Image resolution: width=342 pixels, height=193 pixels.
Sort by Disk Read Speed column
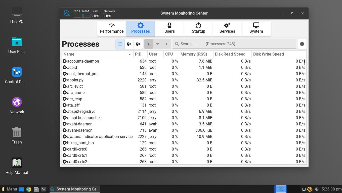click(x=232, y=54)
